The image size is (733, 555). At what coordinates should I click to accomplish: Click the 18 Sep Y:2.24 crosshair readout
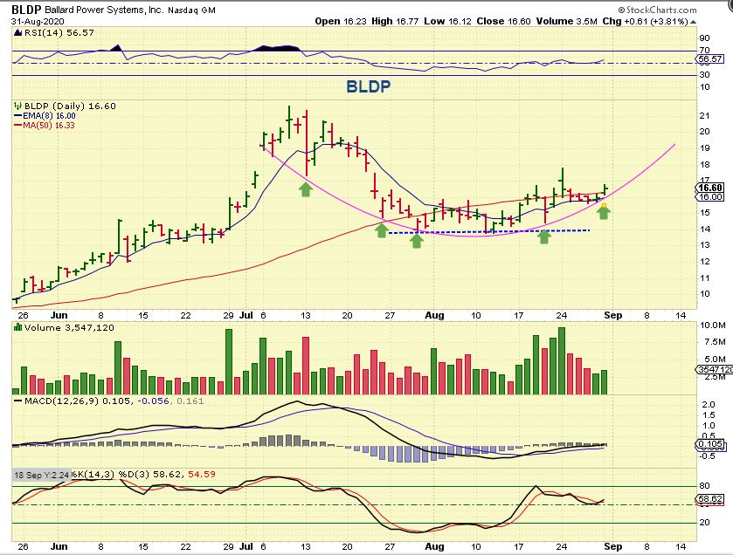coord(42,476)
